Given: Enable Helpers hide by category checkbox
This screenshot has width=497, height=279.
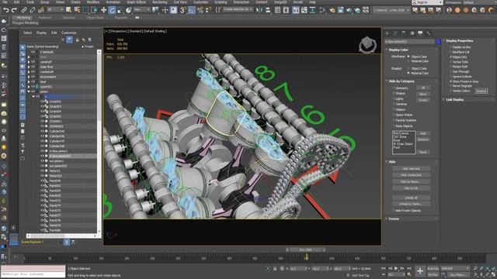Looking at the screenshot, I should coord(394,109).
